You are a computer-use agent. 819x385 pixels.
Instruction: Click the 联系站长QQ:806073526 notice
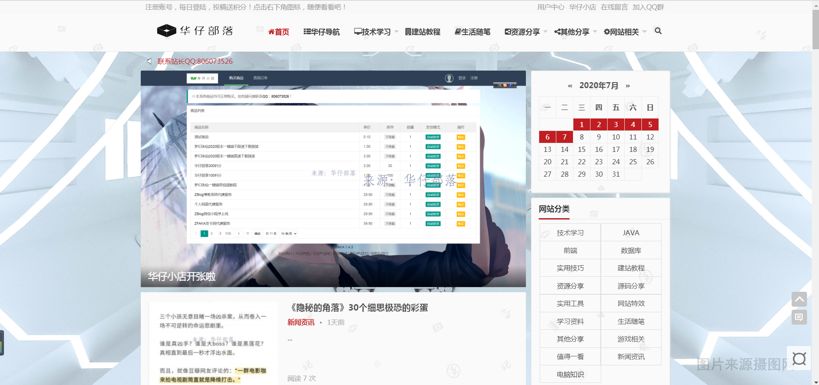(195, 61)
